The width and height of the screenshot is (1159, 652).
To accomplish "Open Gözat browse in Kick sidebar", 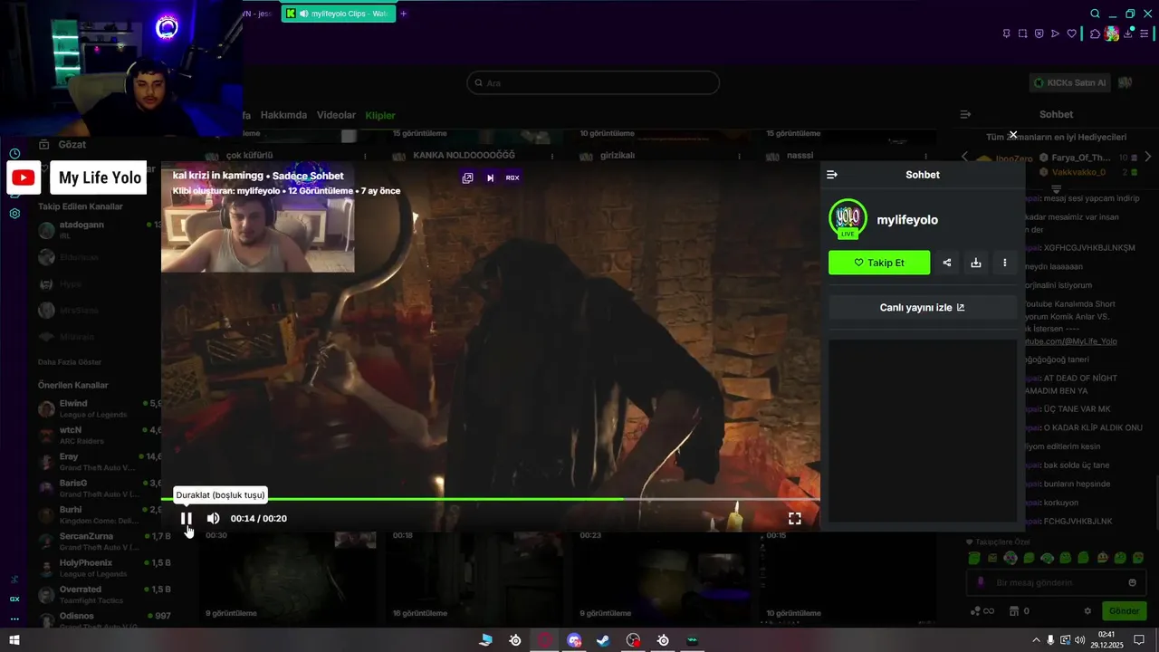I will coord(63,144).
